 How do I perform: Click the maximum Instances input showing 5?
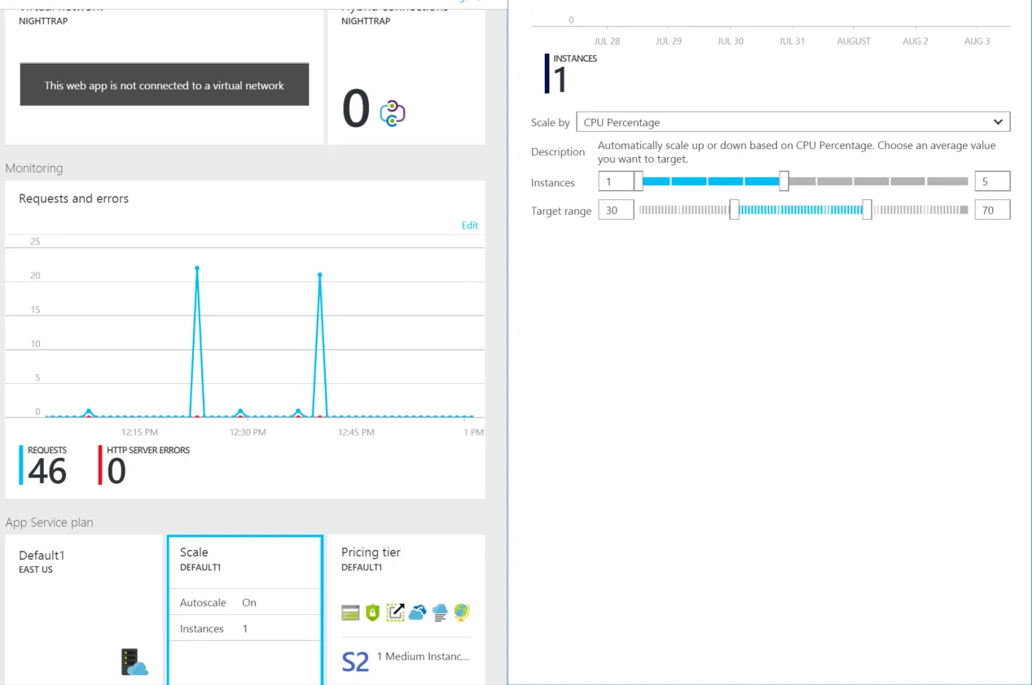992,181
